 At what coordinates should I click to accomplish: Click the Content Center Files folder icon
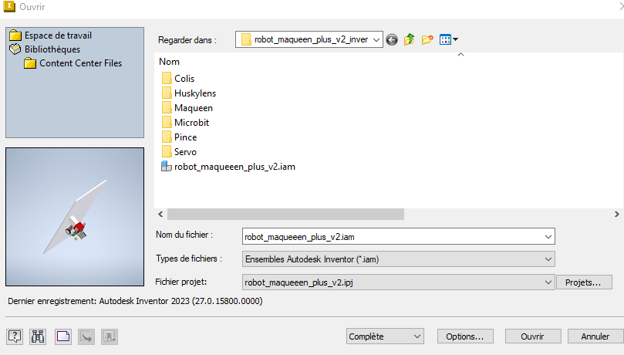point(30,63)
